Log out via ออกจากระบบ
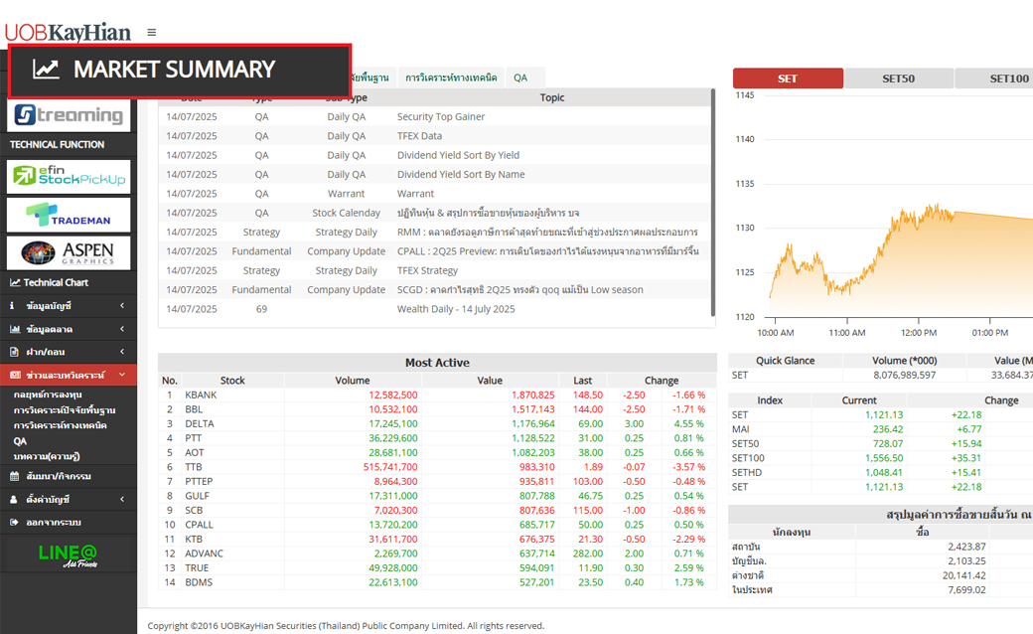Screen dimensions: 1033x634 click(x=69, y=523)
